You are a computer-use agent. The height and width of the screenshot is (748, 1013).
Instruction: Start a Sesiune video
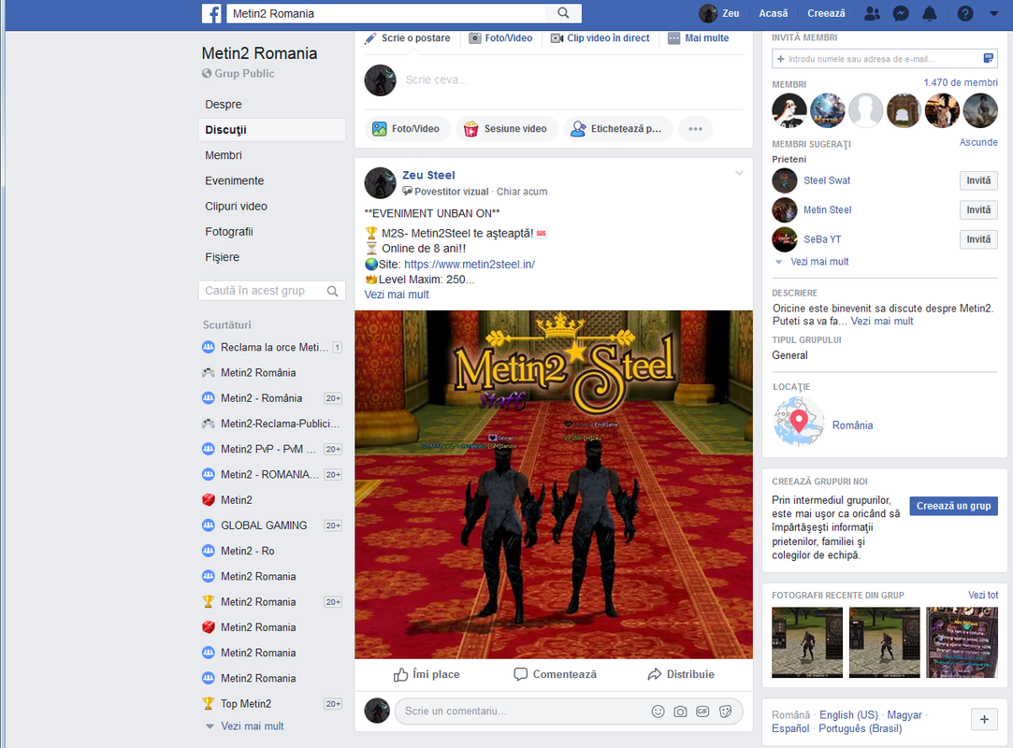coord(507,128)
